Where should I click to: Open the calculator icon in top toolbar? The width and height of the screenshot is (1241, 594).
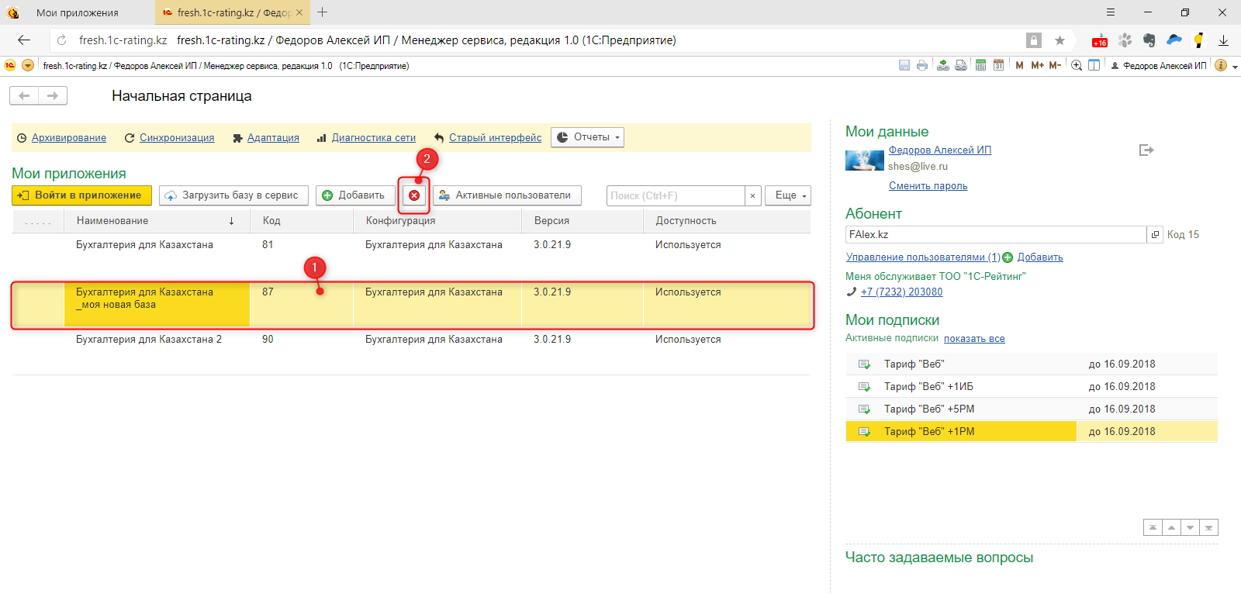pyautogui.click(x=980, y=65)
